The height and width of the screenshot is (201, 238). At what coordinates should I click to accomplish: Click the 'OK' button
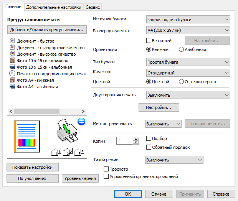click(128, 194)
